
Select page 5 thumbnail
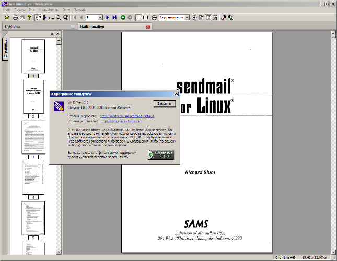[x=33, y=218]
